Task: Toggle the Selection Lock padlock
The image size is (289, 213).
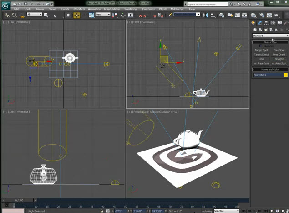Action: 102,211
